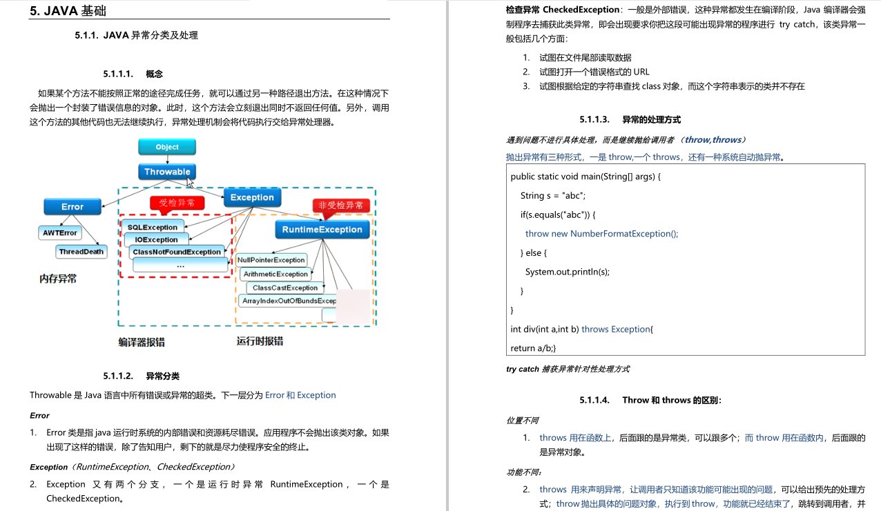Open the Error 和 Exception link

click(x=300, y=395)
